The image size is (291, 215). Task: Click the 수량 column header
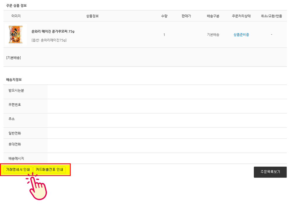pyautogui.click(x=164, y=16)
